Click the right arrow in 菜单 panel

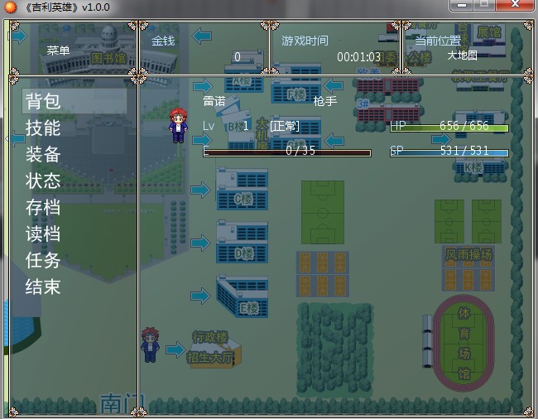19,36
